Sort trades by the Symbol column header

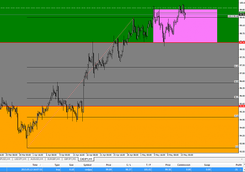coord(84,165)
